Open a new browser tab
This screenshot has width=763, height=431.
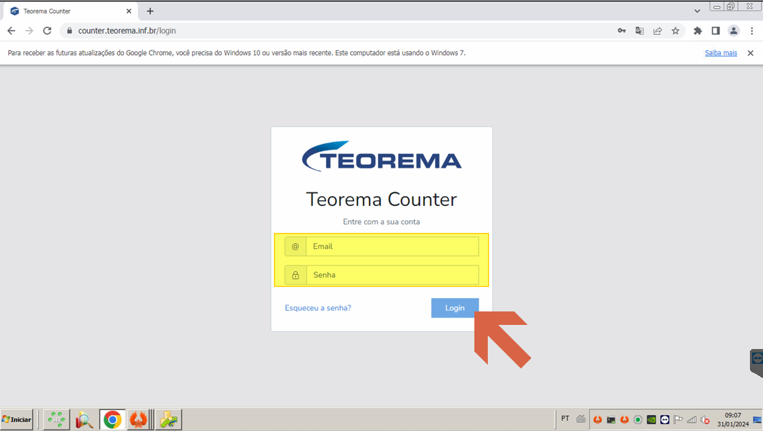tap(150, 11)
